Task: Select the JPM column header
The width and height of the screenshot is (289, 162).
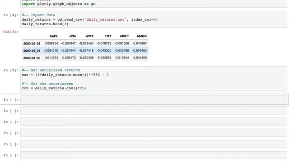Action: (72, 36)
